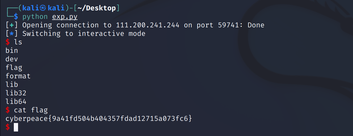Click the ls command text
The height and width of the screenshot is (136, 353).
[18, 42]
